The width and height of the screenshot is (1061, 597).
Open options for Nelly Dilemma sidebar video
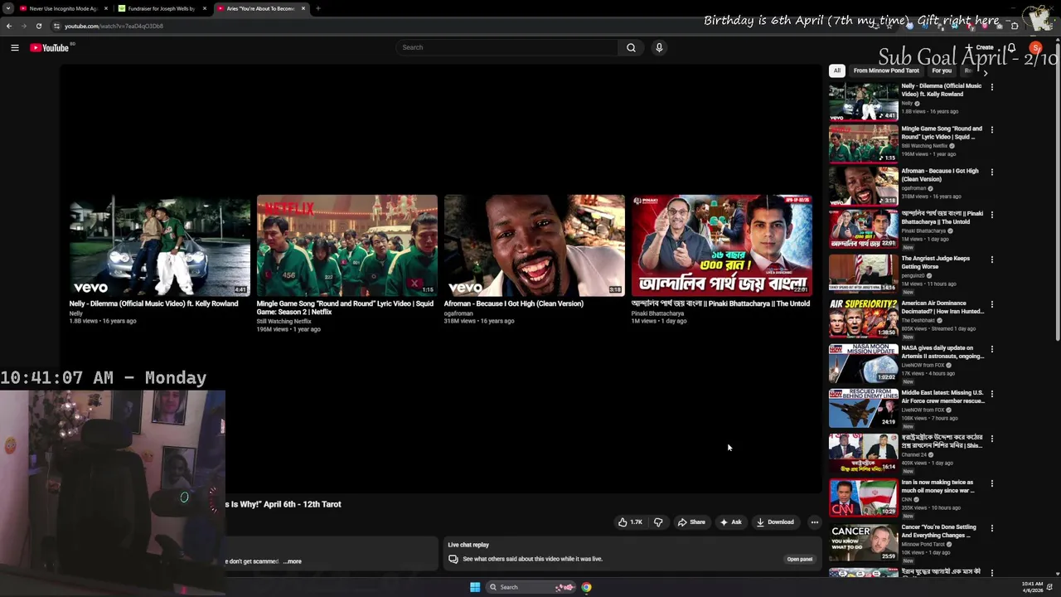pos(991,86)
